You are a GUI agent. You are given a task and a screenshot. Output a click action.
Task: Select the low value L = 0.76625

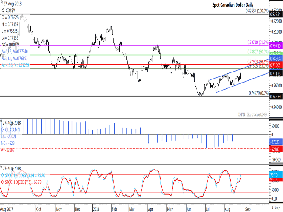tap(10, 31)
